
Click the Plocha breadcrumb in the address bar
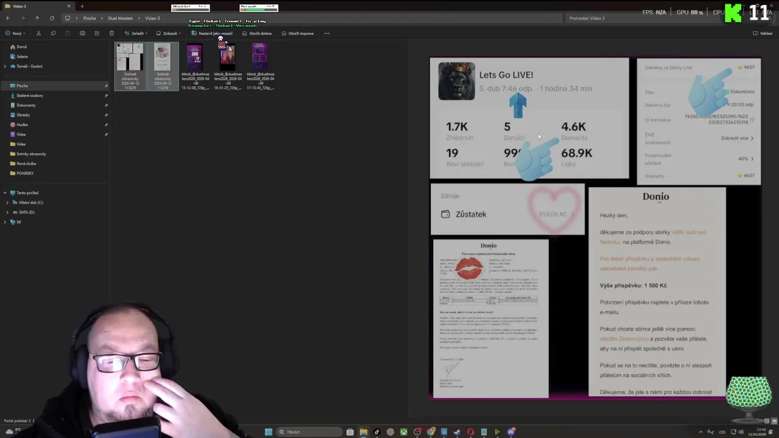pyautogui.click(x=89, y=18)
